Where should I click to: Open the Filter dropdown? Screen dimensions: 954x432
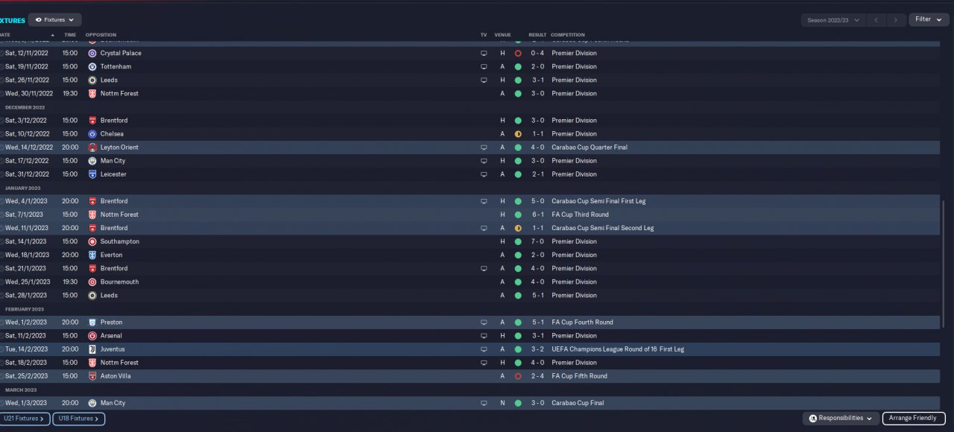tap(929, 19)
